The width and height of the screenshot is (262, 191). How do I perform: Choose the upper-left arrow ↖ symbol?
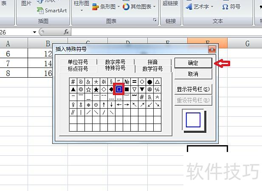[134, 105]
